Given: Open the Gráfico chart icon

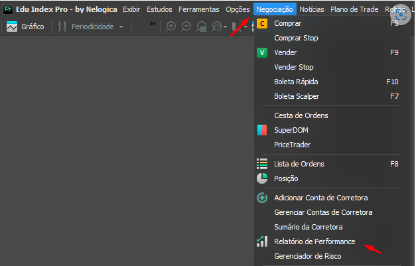Looking at the screenshot, I should tap(12, 27).
